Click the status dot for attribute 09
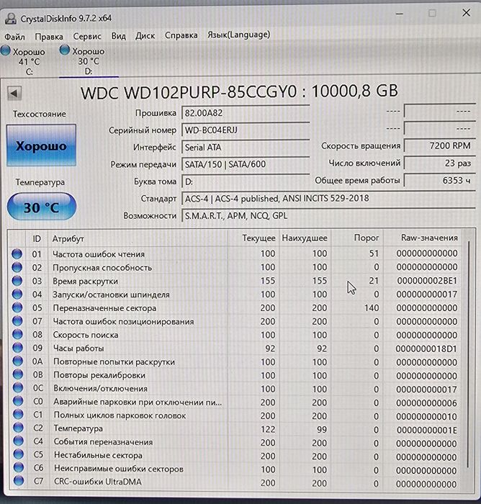The image size is (481, 504). tap(17, 348)
